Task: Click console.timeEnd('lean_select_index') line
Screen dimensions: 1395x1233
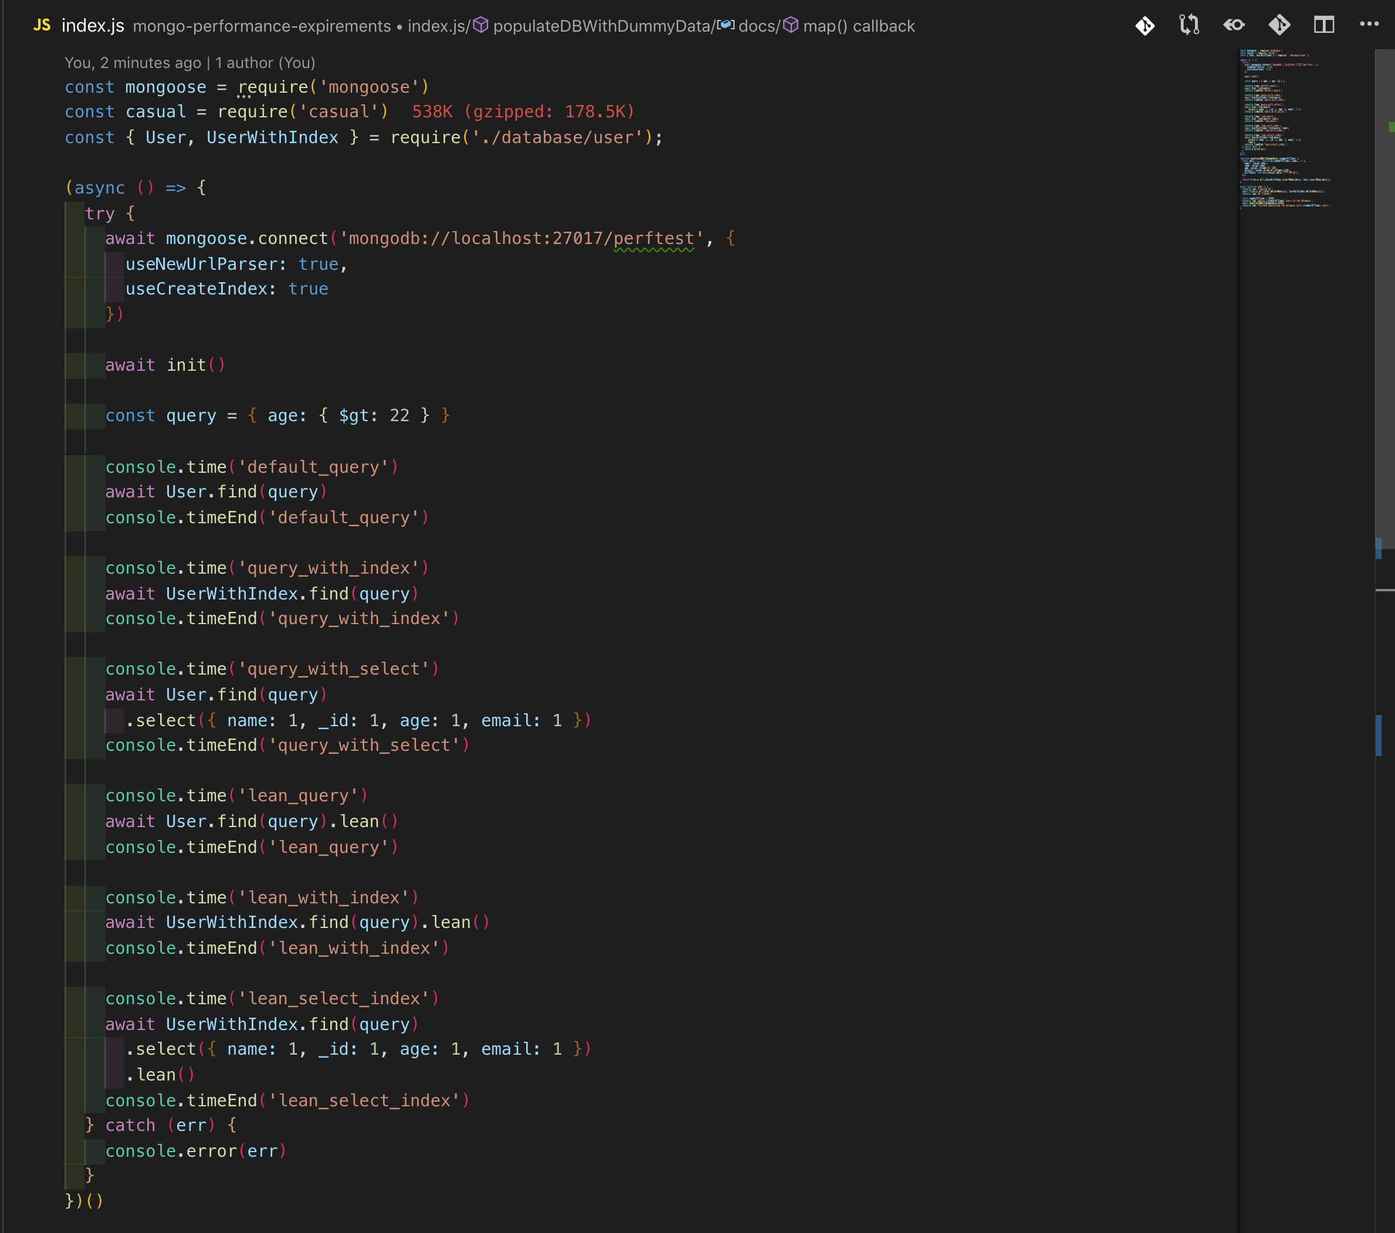Action: [287, 1100]
